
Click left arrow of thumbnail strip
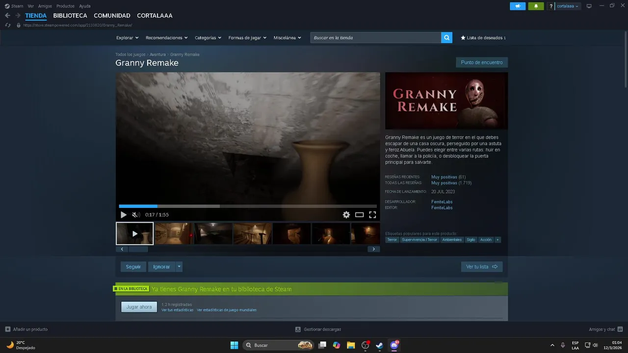pos(122,249)
